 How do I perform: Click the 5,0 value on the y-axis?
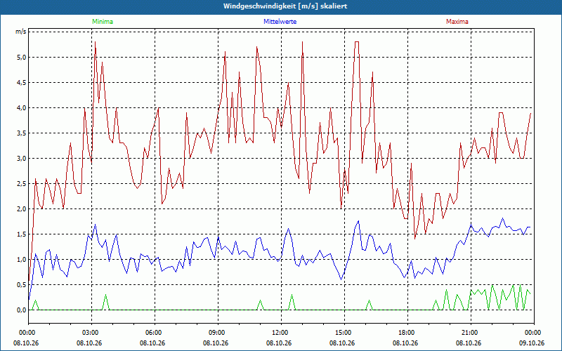pos(22,58)
